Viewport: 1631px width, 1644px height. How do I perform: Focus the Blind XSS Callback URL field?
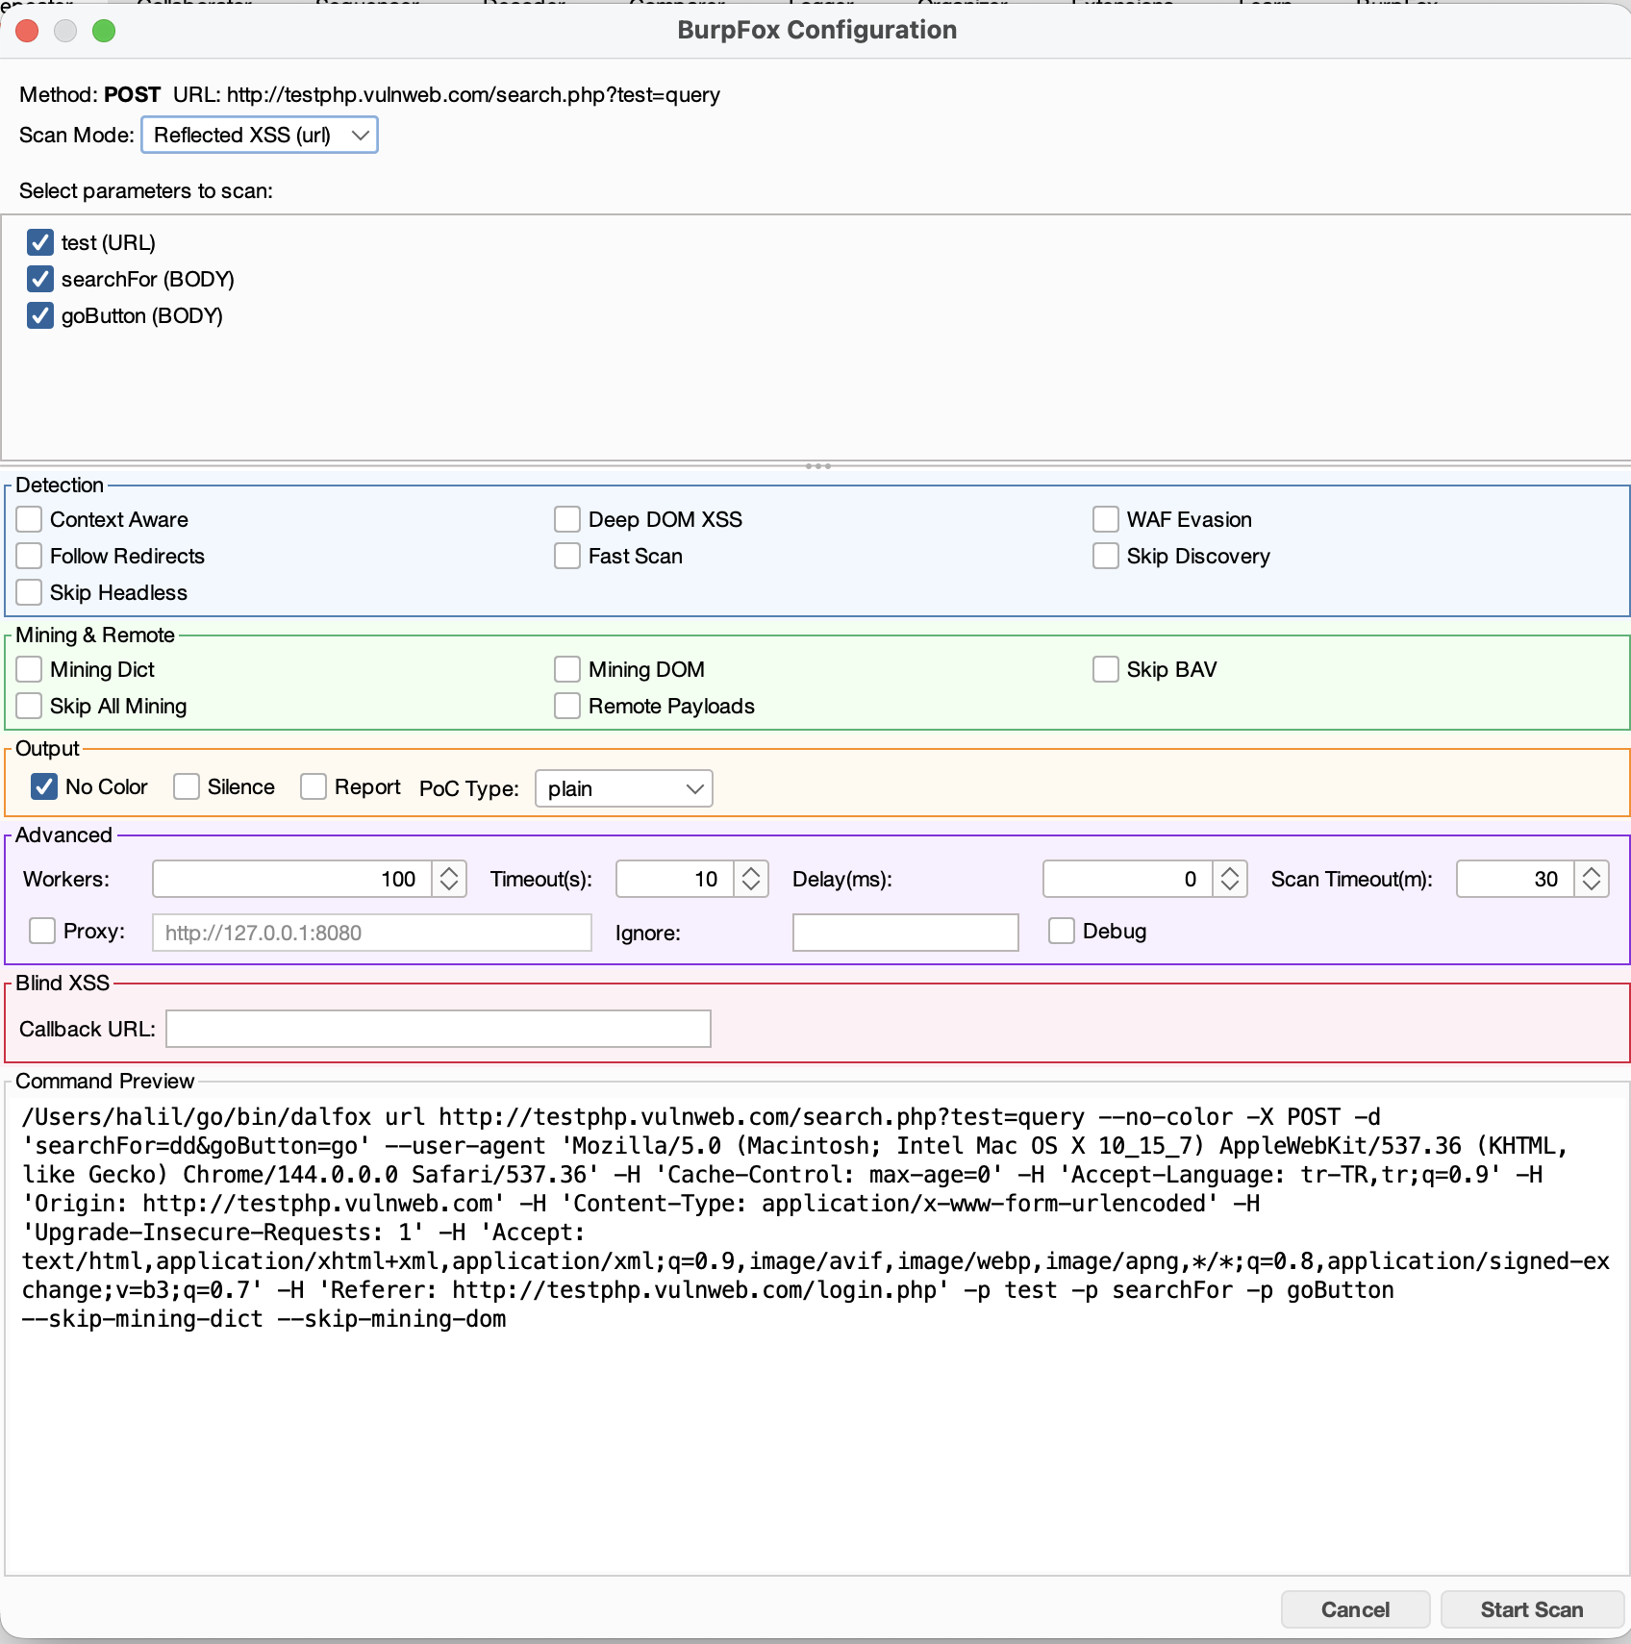click(439, 1029)
